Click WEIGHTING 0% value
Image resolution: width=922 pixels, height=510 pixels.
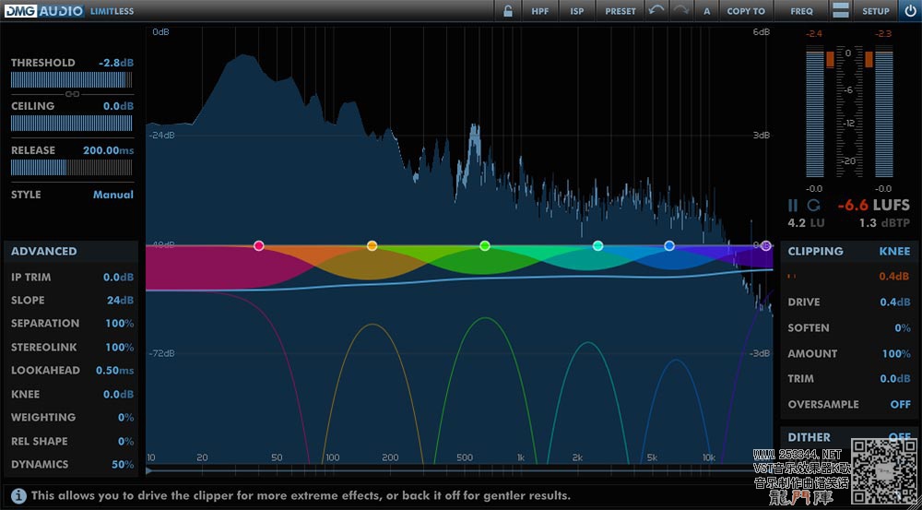(125, 418)
